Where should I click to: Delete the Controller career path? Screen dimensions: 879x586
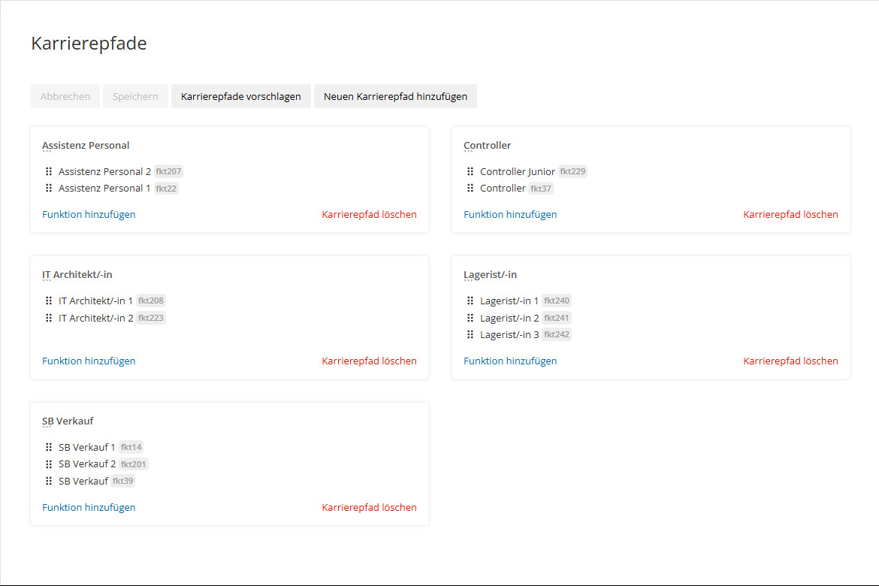click(x=790, y=214)
